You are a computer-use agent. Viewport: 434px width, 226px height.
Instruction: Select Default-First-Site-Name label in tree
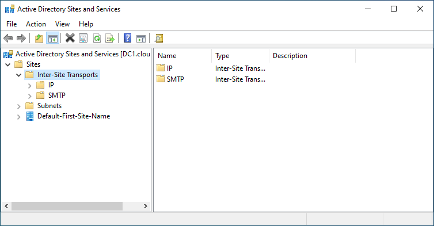pos(74,116)
